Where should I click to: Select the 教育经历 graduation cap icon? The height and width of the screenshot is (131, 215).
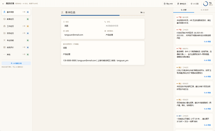(4, 19)
